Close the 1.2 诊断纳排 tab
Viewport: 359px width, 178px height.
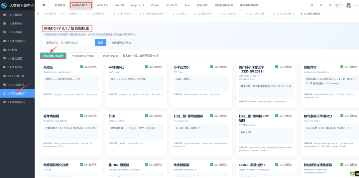tap(106, 14)
